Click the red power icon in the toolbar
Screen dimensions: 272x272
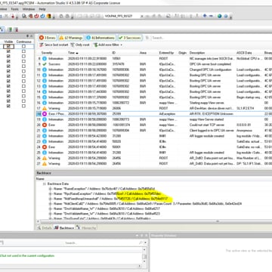point(36,16)
